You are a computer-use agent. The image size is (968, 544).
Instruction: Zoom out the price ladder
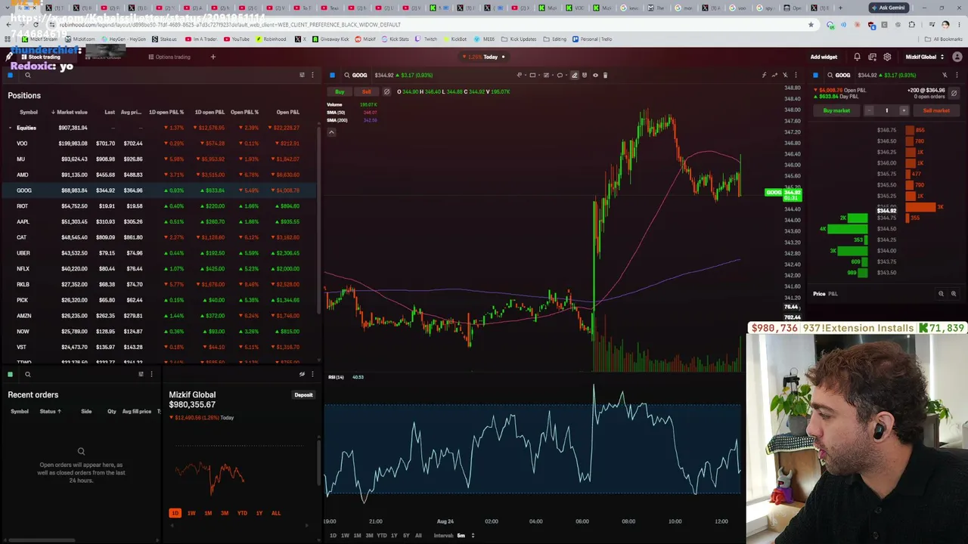[x=941, y=293]
